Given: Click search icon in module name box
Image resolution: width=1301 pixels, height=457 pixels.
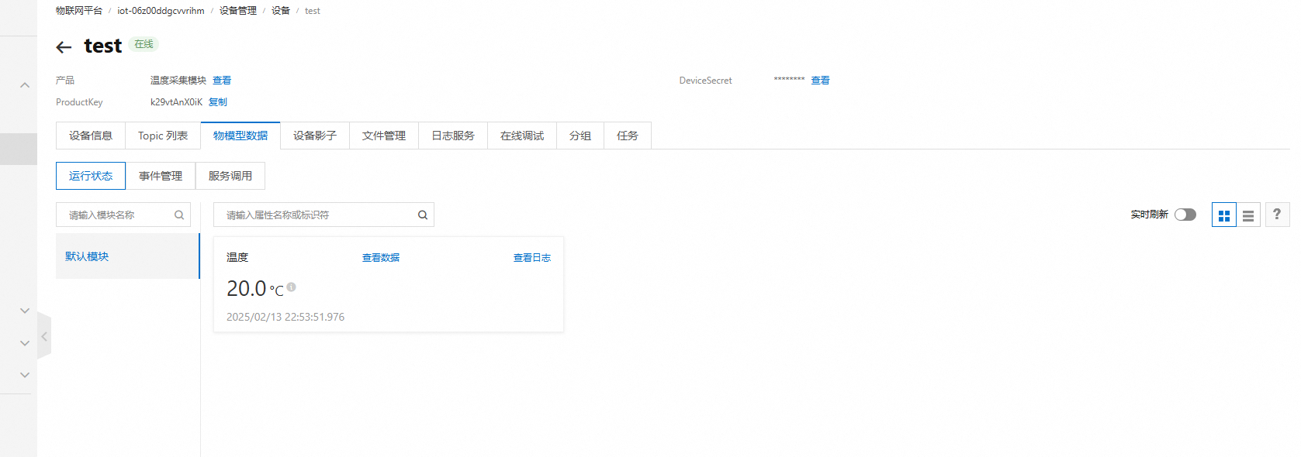Looking at the screenshot, I should (x=179, y=215).
